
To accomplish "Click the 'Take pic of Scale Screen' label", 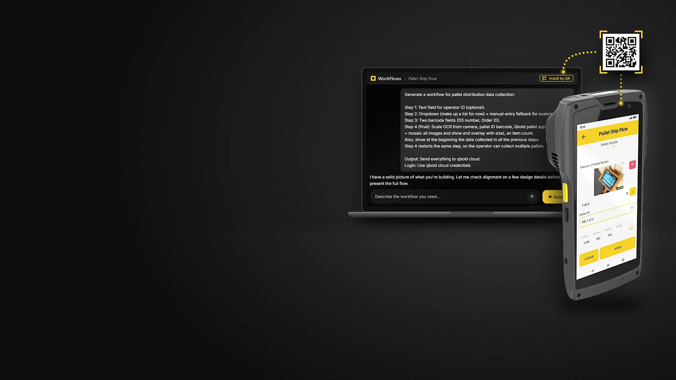I will pos(594,165).
